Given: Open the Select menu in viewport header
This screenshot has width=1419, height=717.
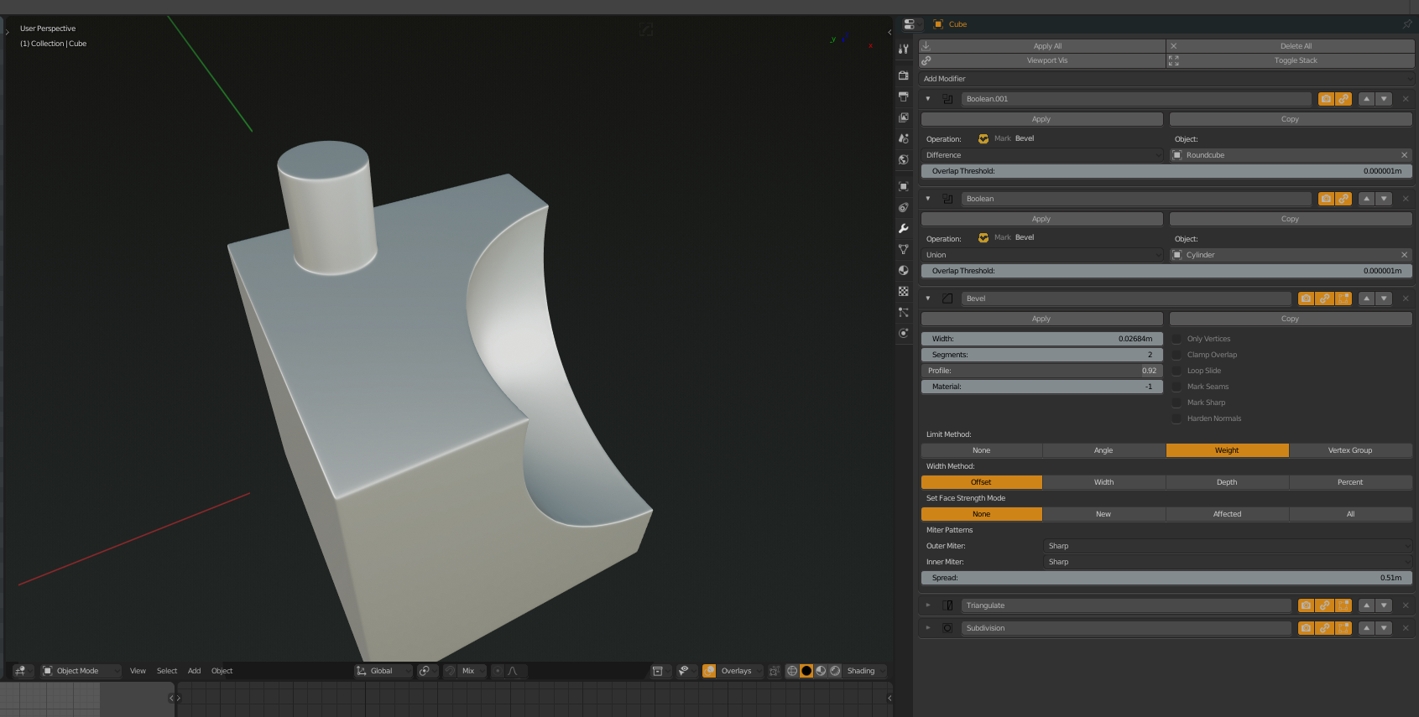Looking at the screenshot, I should pyautogui.click(x=167, y=671).
